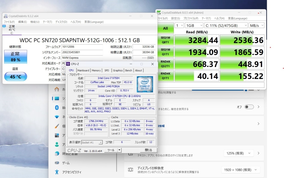Click the display resolution icon in Settings
This screenshot has width=284, height=178.
point(130,170)
